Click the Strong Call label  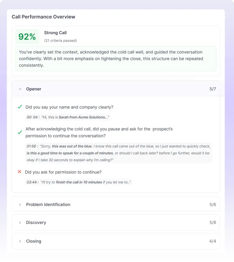55,33
